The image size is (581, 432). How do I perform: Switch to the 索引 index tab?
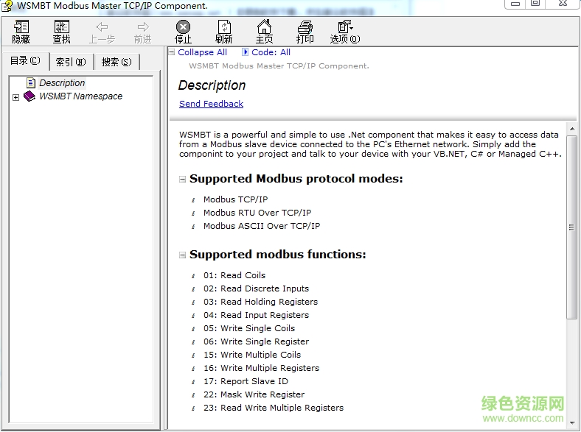pyautogui.click(x=71, y=62)
